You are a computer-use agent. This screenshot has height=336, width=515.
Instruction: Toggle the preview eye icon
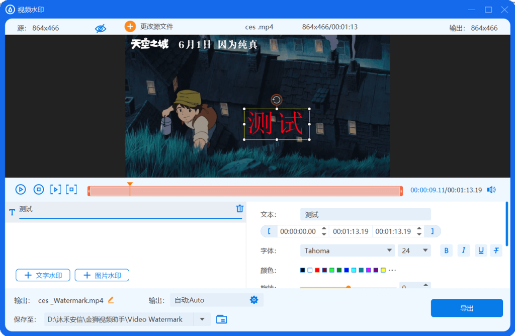pyautogui.click(x=101, y=28)
